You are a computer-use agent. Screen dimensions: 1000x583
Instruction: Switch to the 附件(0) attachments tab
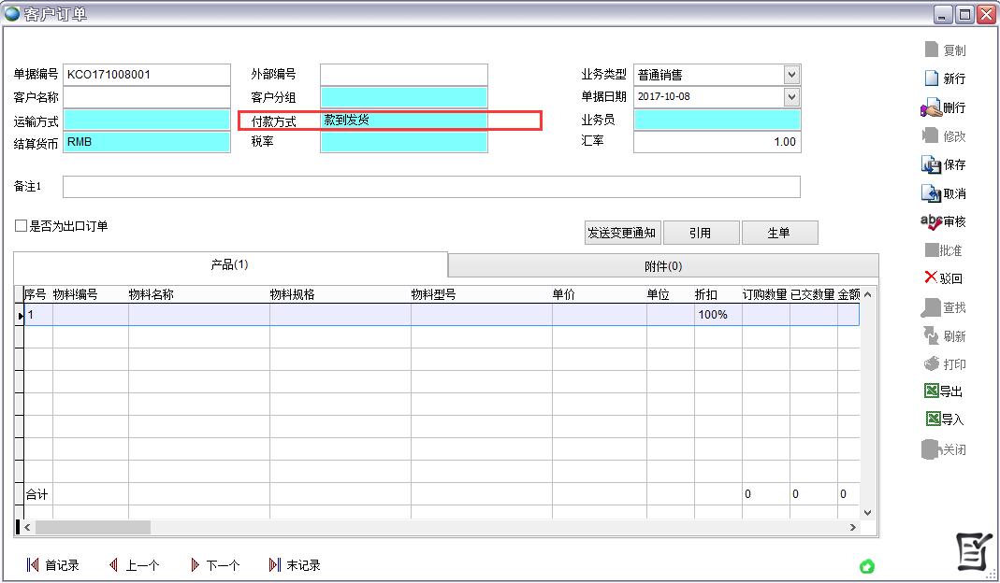pos(663,265)
